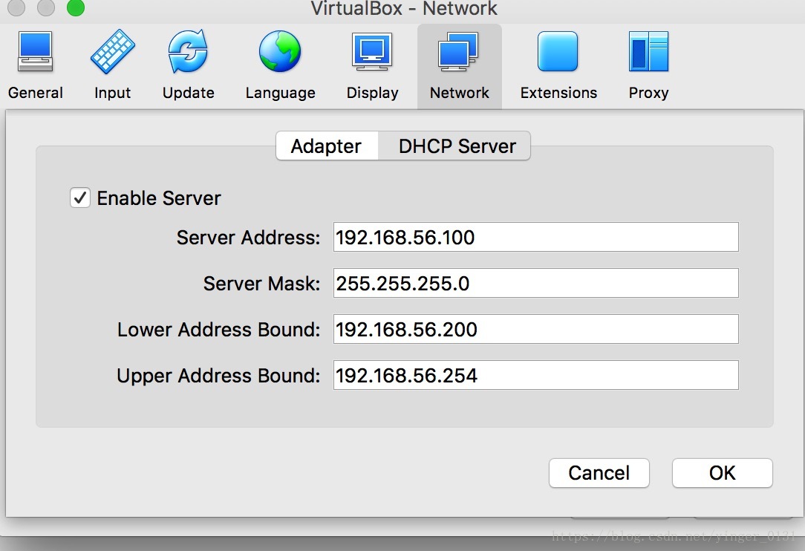Open the Update preferences icon
805x551 pixels.
(188, 51)
